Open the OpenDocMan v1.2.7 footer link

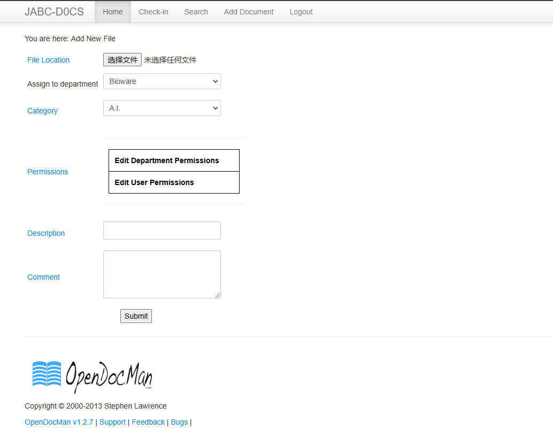click(x=59, y=422)
